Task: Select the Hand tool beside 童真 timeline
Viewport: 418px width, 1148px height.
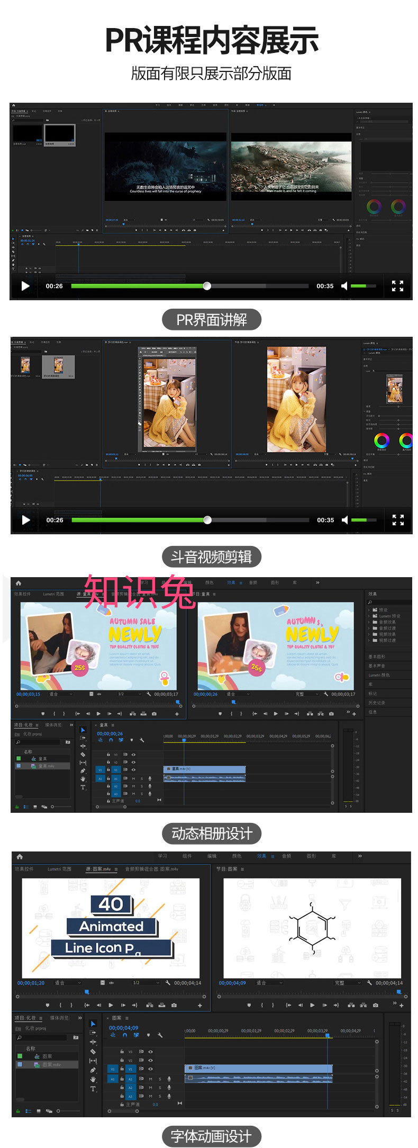Action: pyautogui.click(x=83, y=779)
